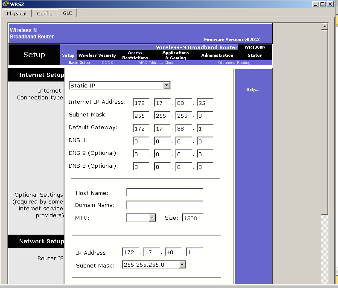Click the Host Name field
Screen dimensions: 338x288
(165, 192)
